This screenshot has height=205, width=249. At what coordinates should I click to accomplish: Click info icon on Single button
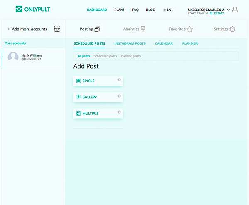click(x=119, y=80)
